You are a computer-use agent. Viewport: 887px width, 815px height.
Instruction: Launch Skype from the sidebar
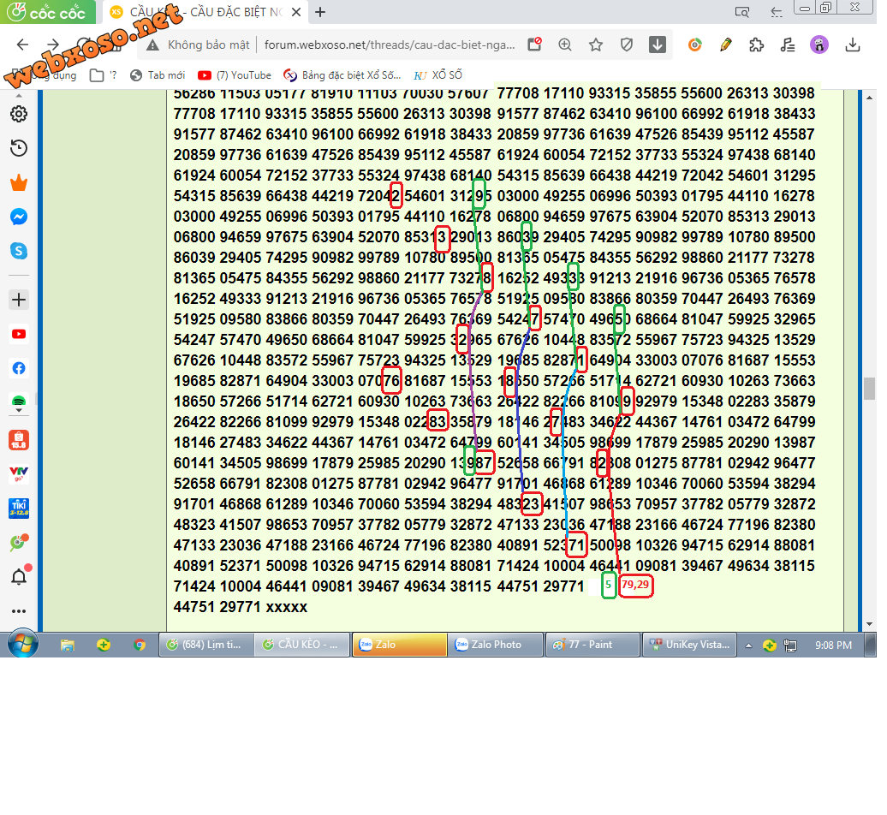point(18,251)
